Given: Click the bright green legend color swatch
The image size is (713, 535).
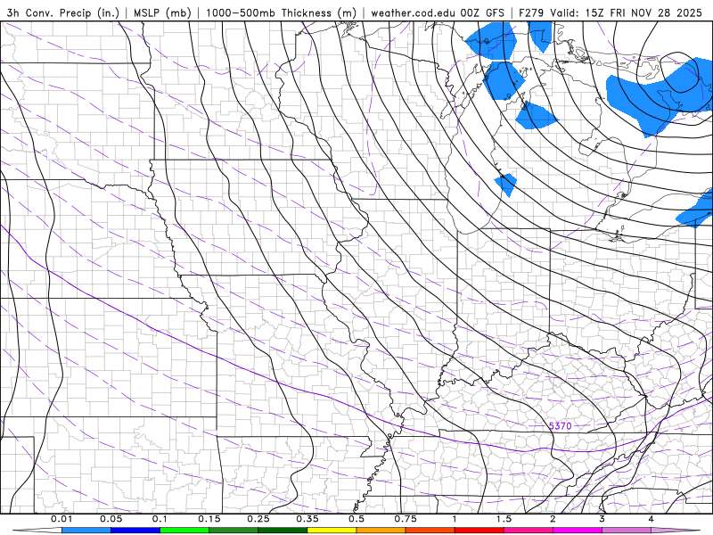Looking at the screenshot, I should (x=184, y=531).
